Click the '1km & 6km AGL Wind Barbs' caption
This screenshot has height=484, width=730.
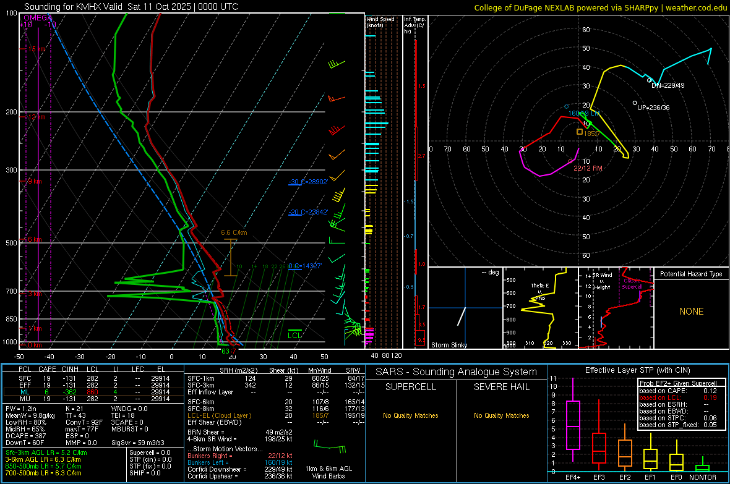pos(328,472)
